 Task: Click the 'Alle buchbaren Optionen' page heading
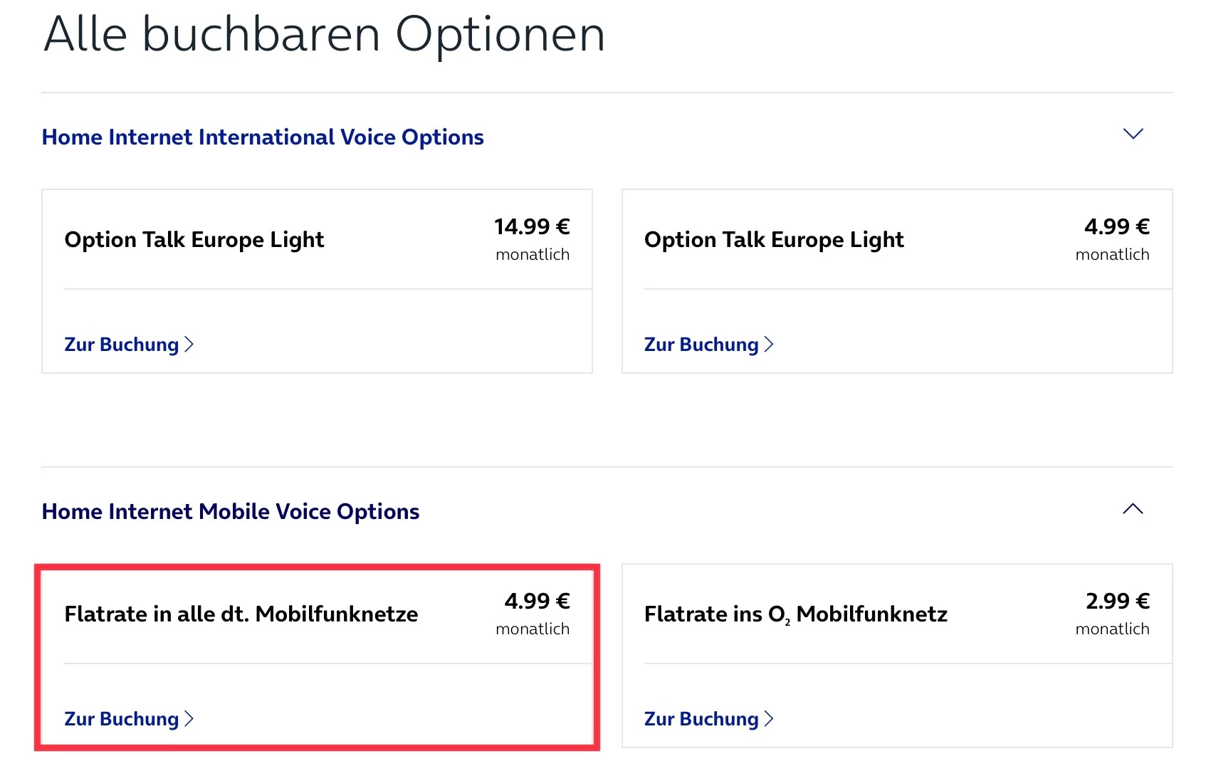click(325, 34)
